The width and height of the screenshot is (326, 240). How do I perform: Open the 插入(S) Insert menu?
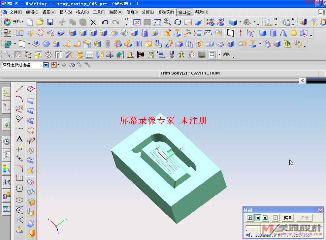66,12
